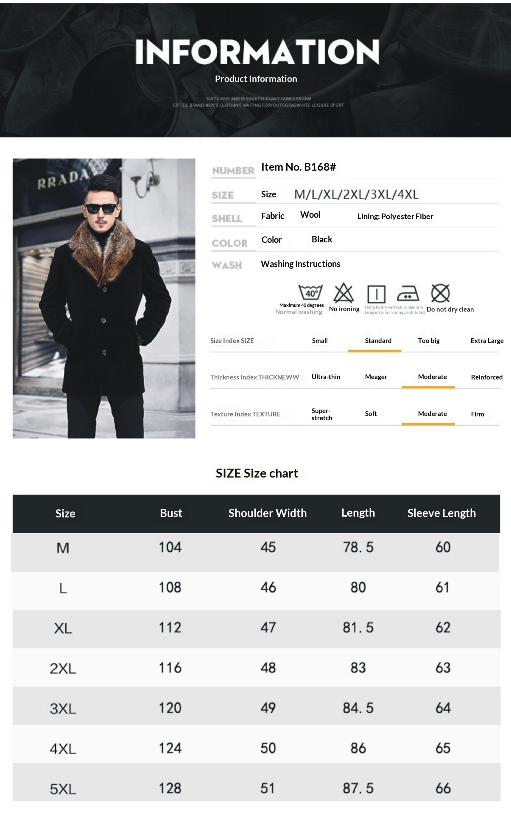Click the no ironing crossed triangle icon

pyautogui.click(x=343, y=293)
